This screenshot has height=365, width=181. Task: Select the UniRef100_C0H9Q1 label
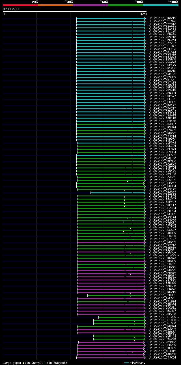(x=162, y=295)
